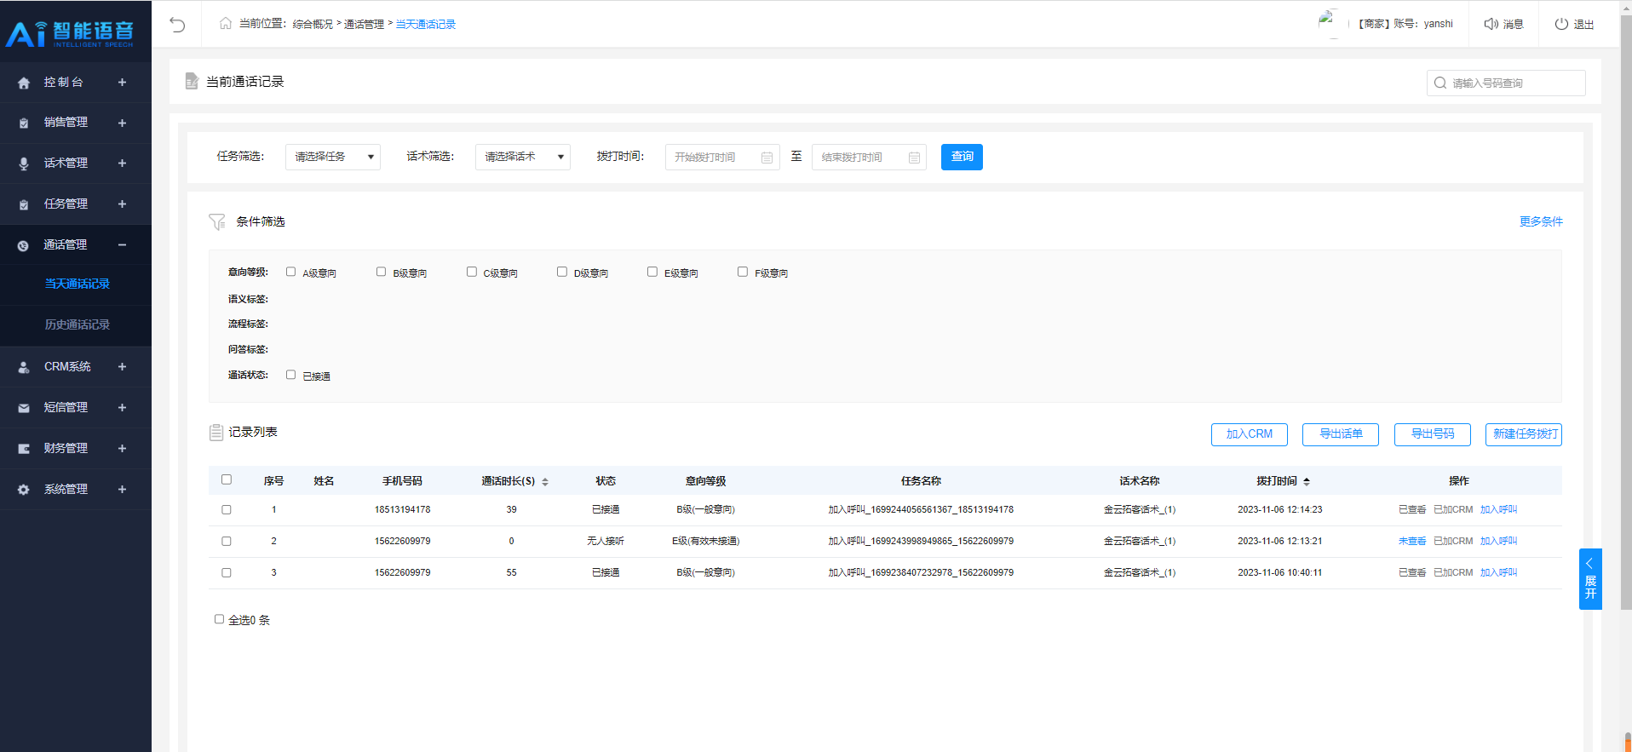1632x752 pixels.
Task: Open 当天通话记录 submenu item
Action: 78,284
